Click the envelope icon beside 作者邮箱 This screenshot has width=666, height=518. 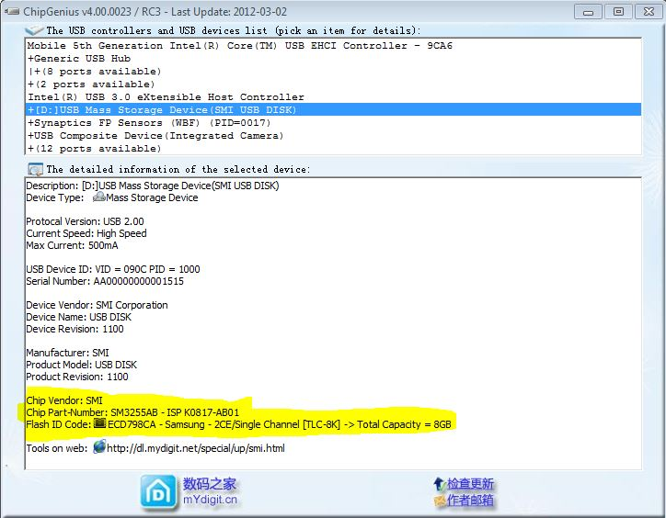439,501
